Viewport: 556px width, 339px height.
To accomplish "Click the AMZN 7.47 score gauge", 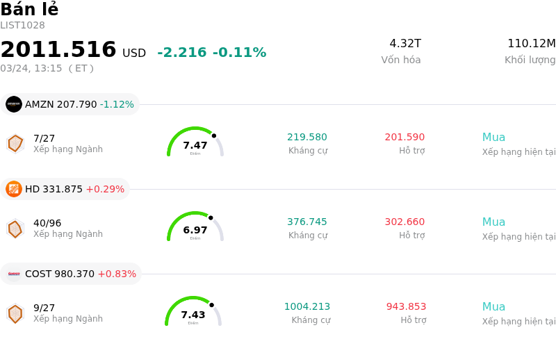I will tap(195, 143).
